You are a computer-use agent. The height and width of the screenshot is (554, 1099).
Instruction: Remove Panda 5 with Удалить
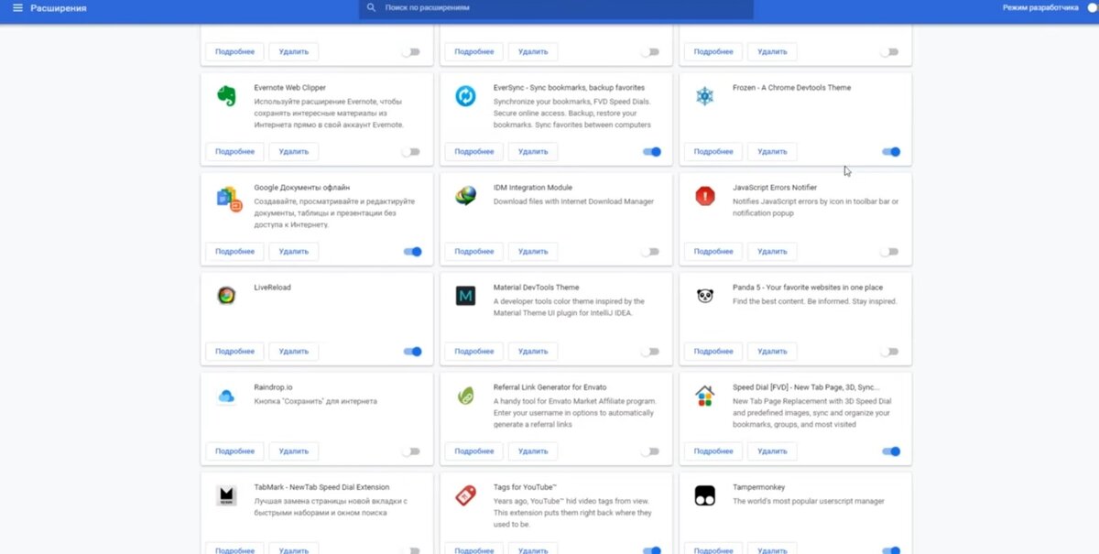coord(772,352)
